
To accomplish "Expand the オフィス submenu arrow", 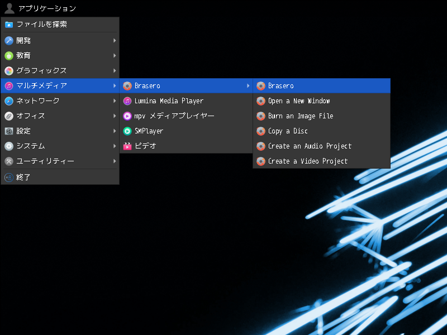I will (x=115, y=116).
